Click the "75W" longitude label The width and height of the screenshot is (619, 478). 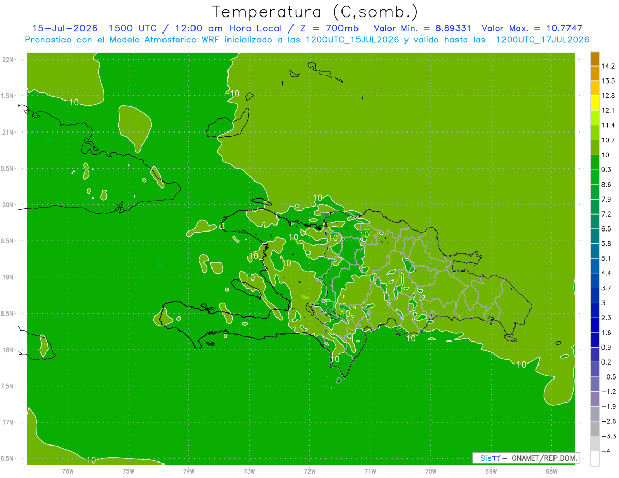click(x=128, y=471)
